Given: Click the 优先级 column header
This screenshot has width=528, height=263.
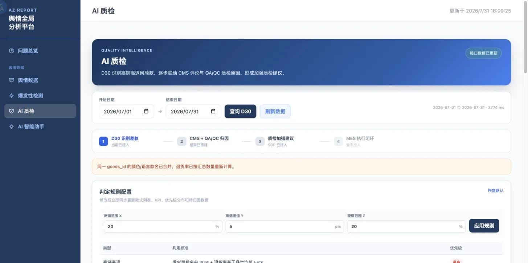Looking at the screenshot, I should point(456,248).
